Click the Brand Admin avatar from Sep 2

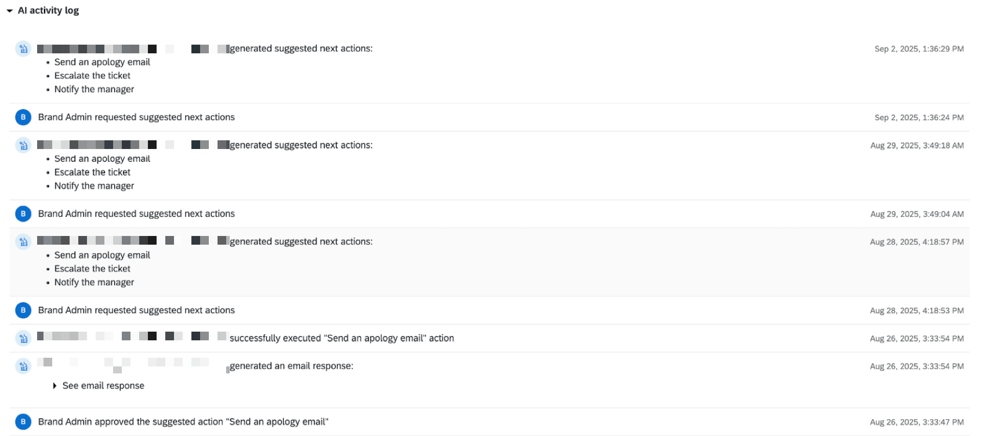23,117
